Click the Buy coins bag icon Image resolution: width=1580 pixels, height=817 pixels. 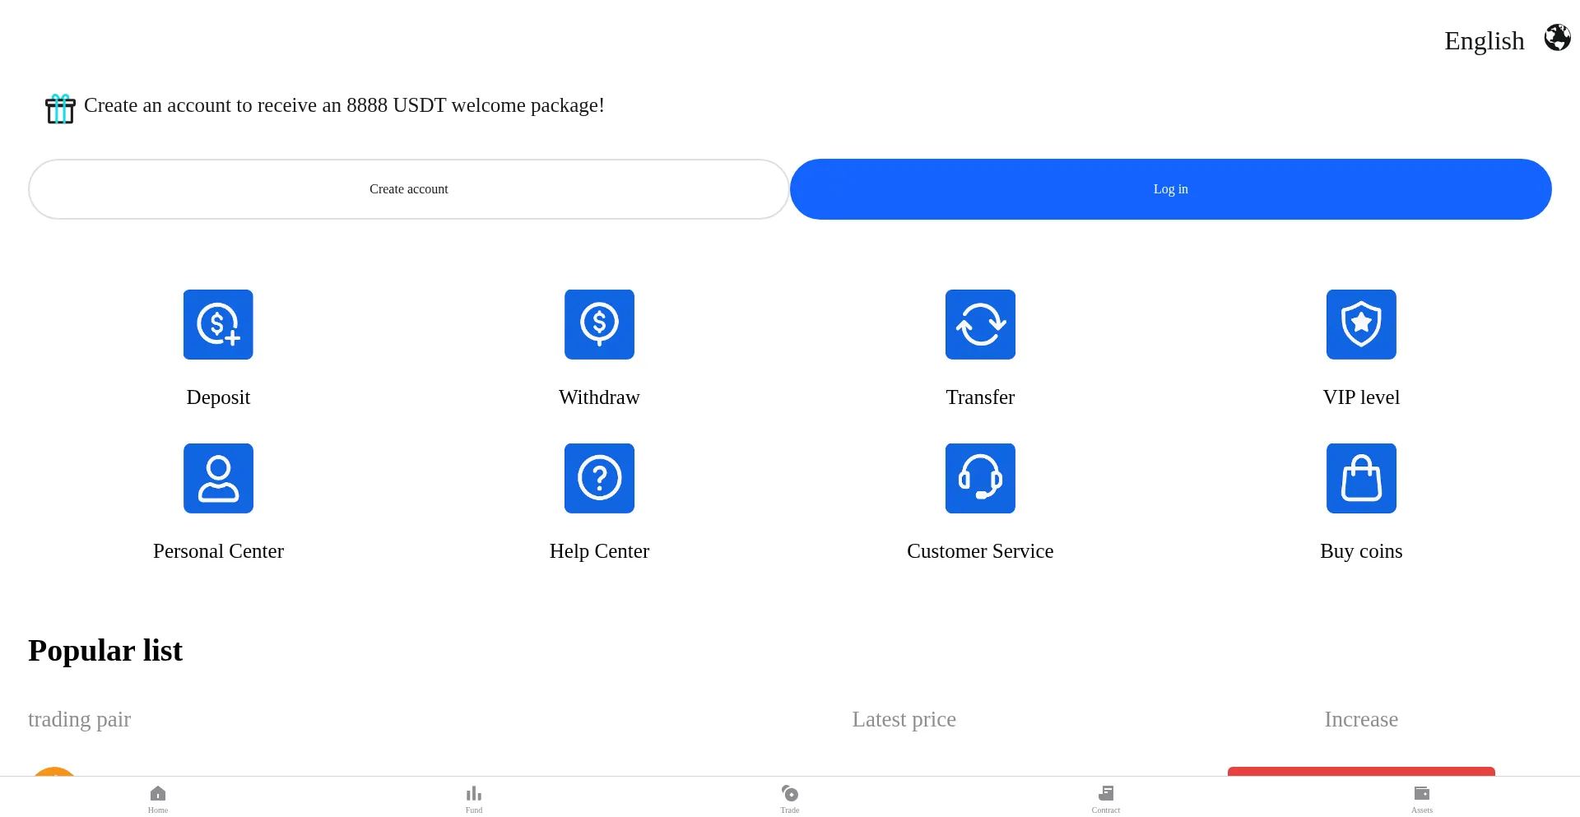click(x=1361, y=478)
